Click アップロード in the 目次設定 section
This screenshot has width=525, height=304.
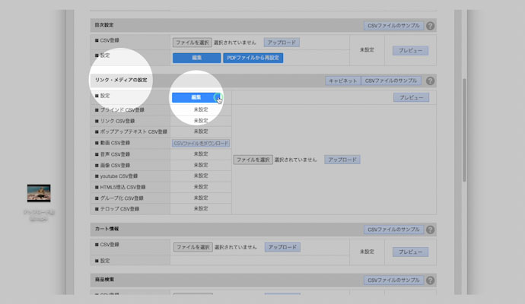282,43
